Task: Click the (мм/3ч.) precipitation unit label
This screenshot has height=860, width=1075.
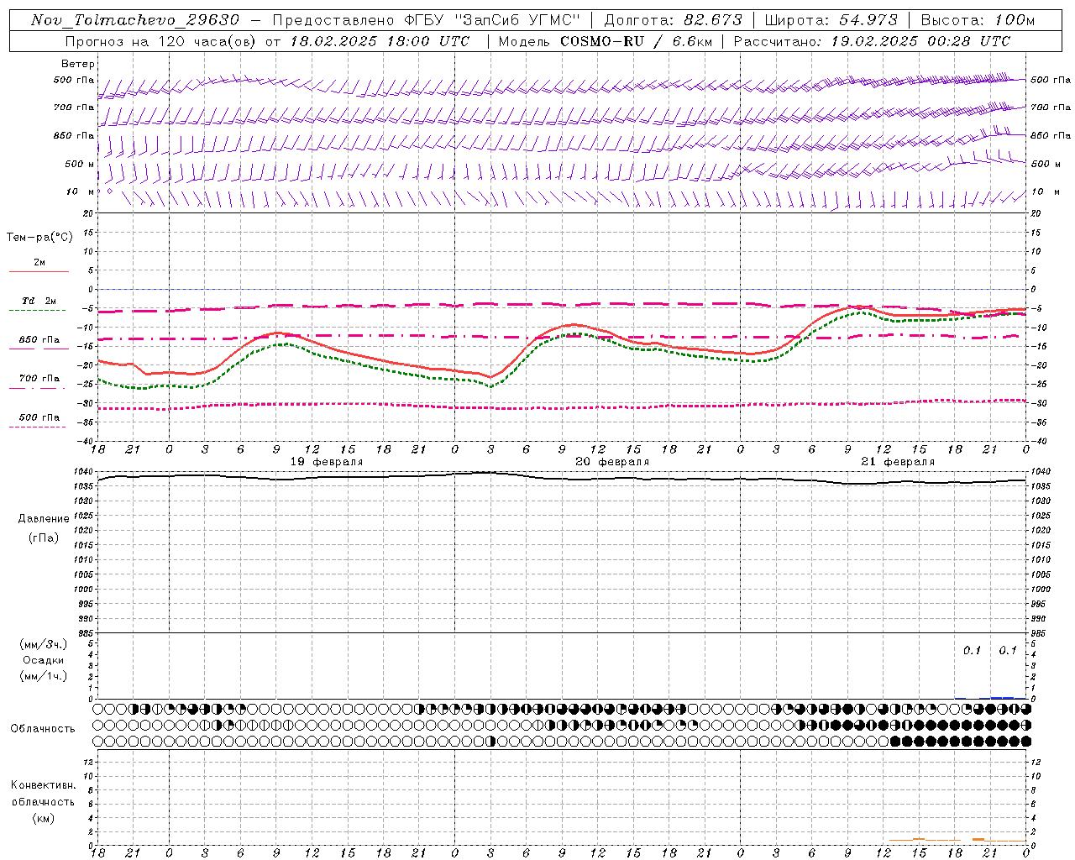Action: (44, 644)
